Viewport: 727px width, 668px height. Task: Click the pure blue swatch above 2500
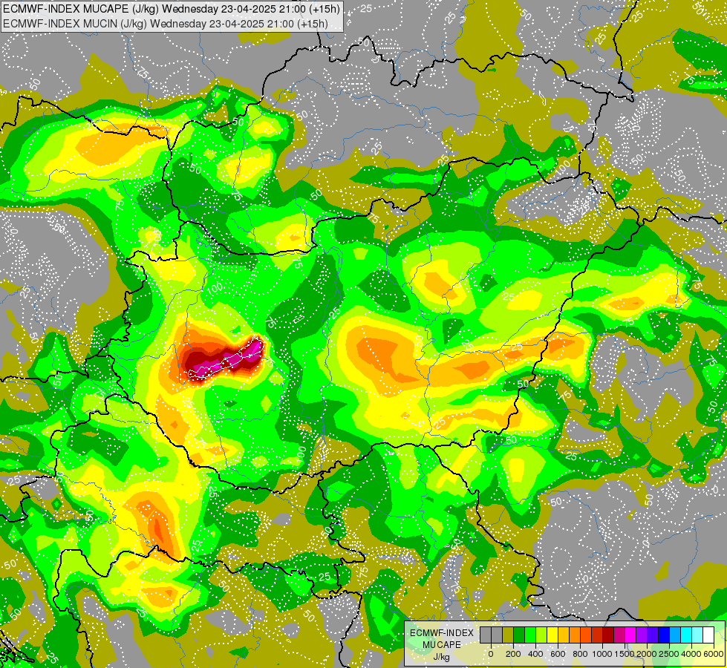click(665, 635)
